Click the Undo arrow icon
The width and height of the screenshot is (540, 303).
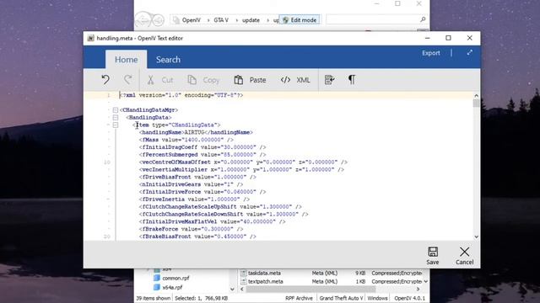pos(105,80)
